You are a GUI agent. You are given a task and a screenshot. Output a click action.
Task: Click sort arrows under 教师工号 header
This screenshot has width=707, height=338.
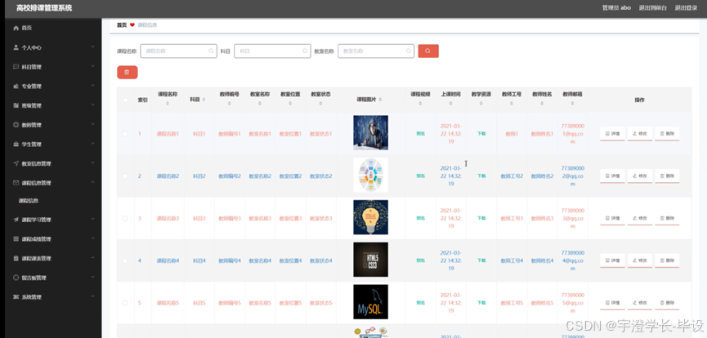point(512,104)
